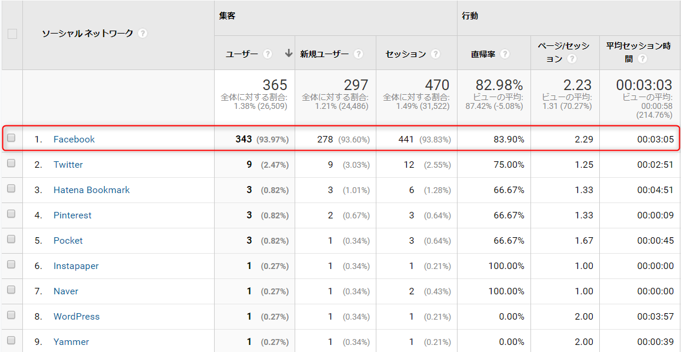Image resolution: width=681 pixels, height=352 pixels.
Task: Click help icon beside ソーシャル ネットワーク header
Action: click(142, 34)
